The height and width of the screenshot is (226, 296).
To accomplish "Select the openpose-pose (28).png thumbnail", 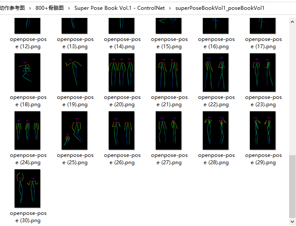I will pyautogui.click(x=216, y=130).
